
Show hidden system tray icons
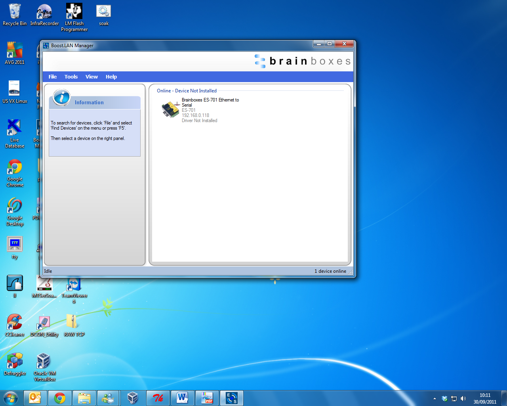click(x=435, y=398)
